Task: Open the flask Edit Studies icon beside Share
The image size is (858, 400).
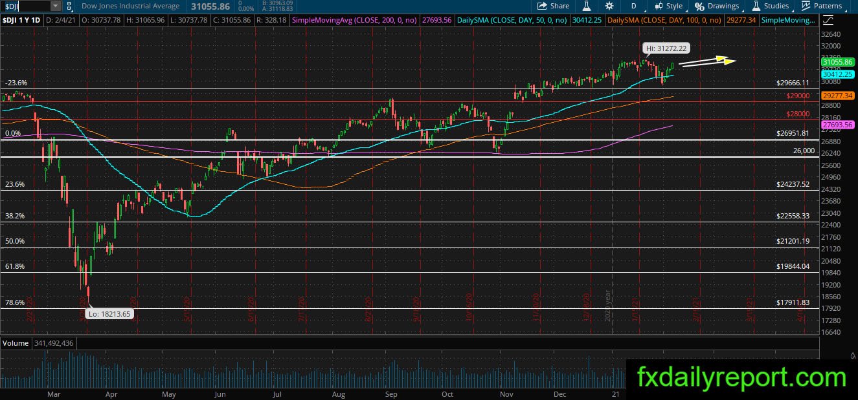Action: point(587,6)
